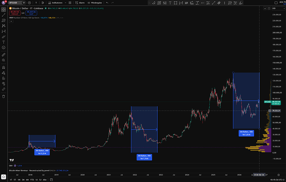286x182 pixels.
Task: Open the emoji icons tool in sidebar
Action: (x=3, y=48)
